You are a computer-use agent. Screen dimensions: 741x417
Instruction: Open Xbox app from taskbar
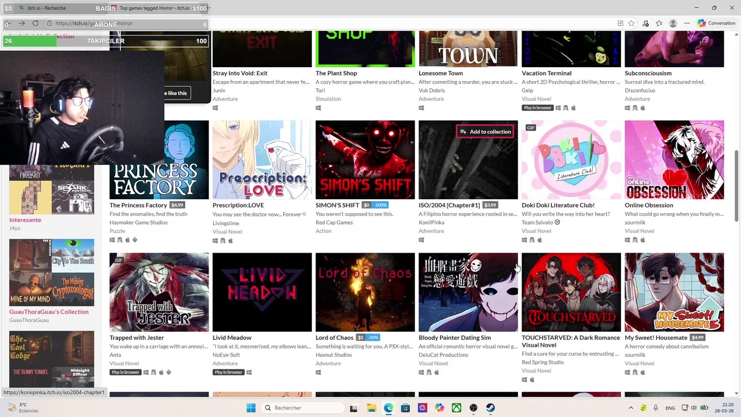[457, 408]
